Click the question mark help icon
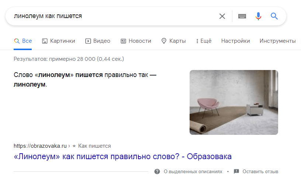 [157, 172]
